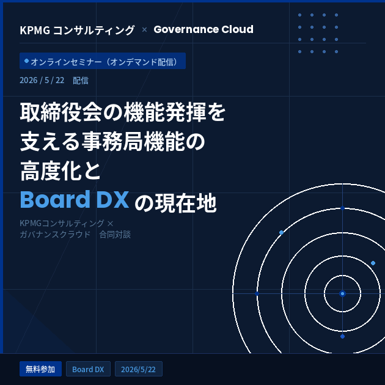
Task: Select the Board DX tag
Action: point(88,369)
